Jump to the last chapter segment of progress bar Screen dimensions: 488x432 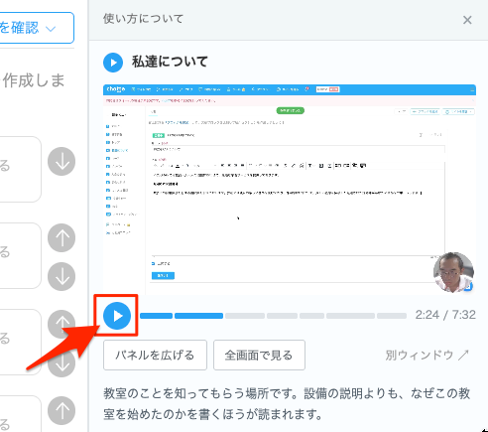point(392,316)
